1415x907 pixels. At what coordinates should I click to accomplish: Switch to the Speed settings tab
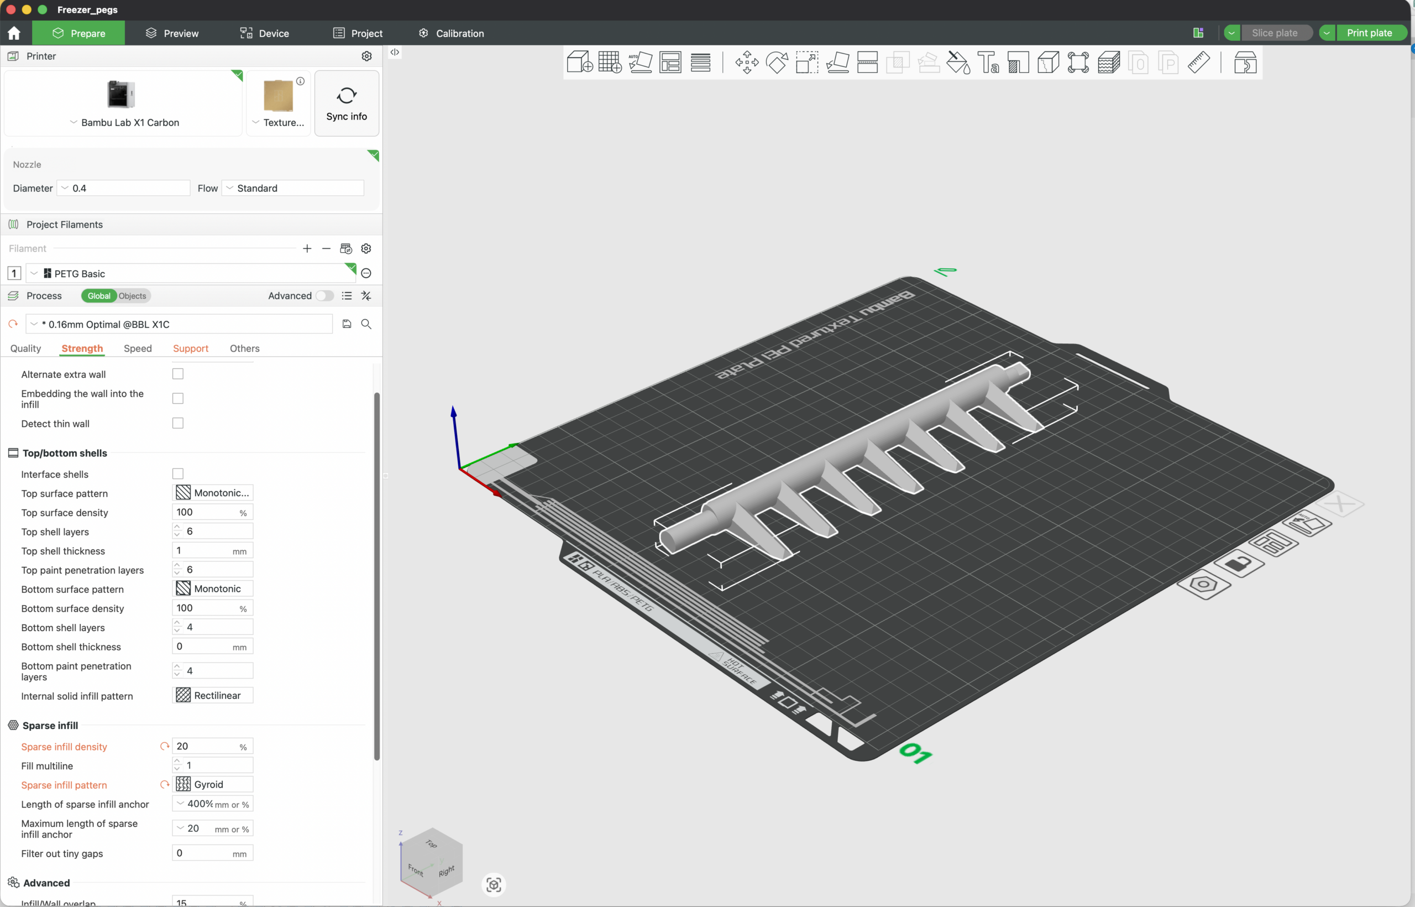click(138, 348)
